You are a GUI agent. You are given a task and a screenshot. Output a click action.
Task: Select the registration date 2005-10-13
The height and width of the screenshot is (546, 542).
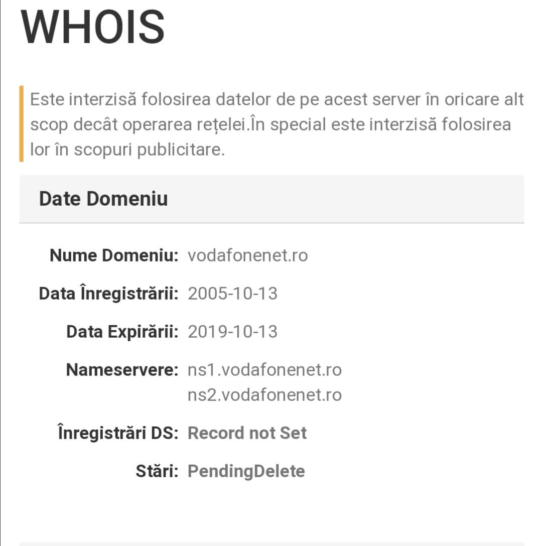(232, 294)
